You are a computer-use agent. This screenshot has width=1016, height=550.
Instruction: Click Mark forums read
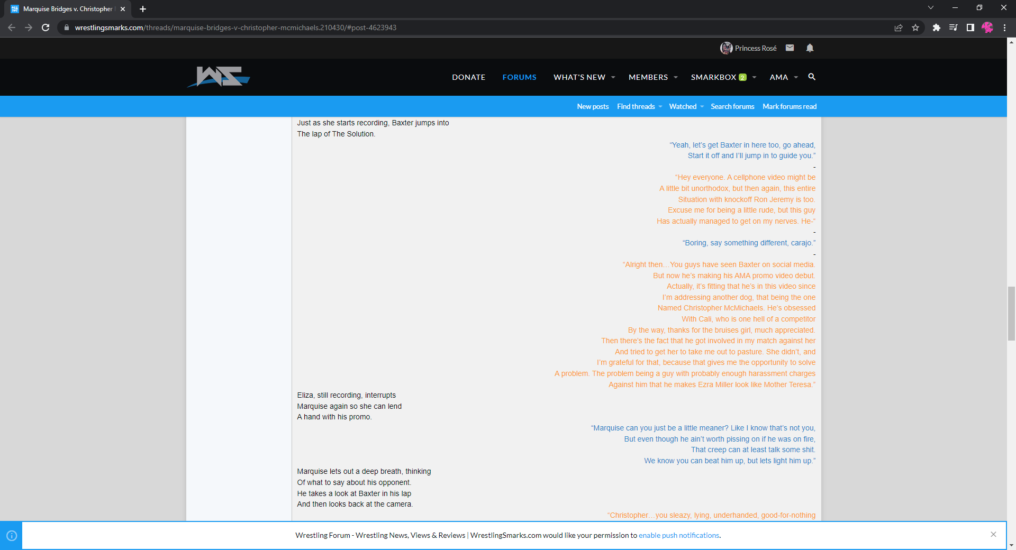[789, 106]
